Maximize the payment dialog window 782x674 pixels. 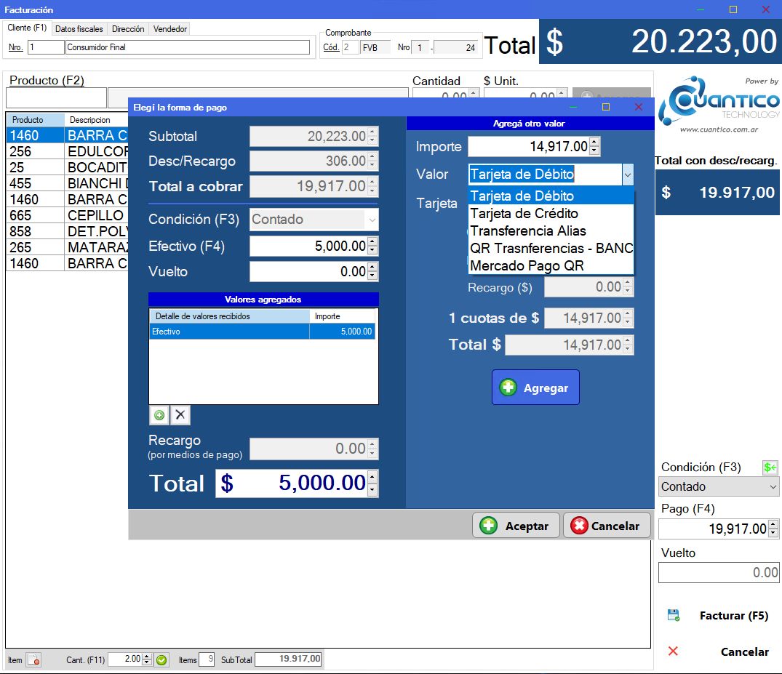pyautogui.click(x=606, y=107)
